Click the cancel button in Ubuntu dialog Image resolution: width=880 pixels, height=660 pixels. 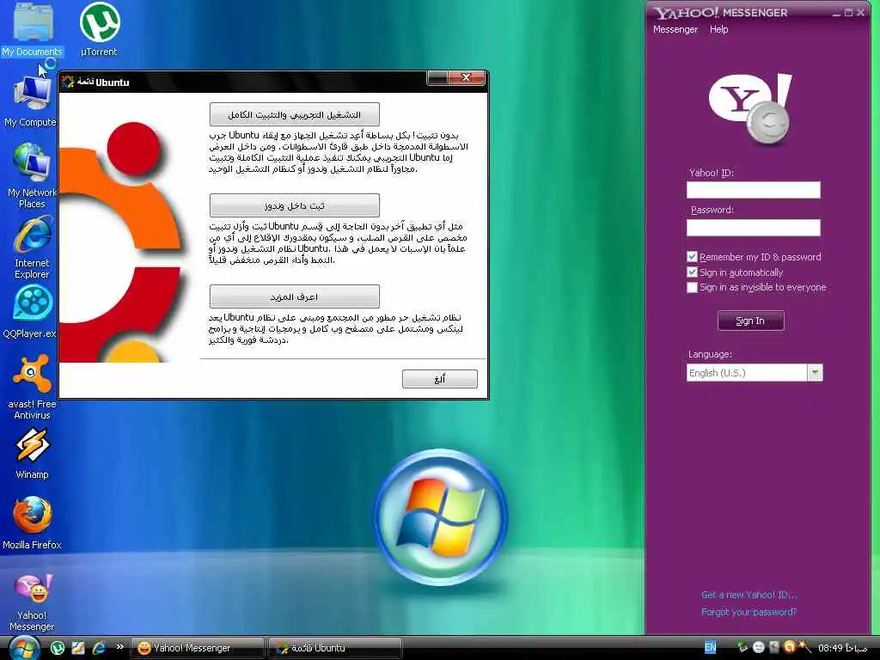pos(439,379)
